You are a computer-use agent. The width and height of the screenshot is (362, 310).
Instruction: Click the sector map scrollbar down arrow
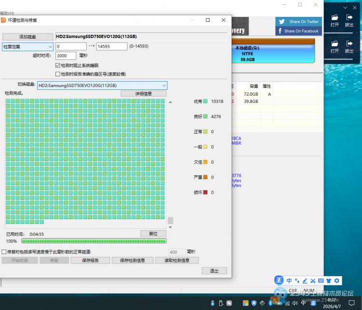pos(170,226)
